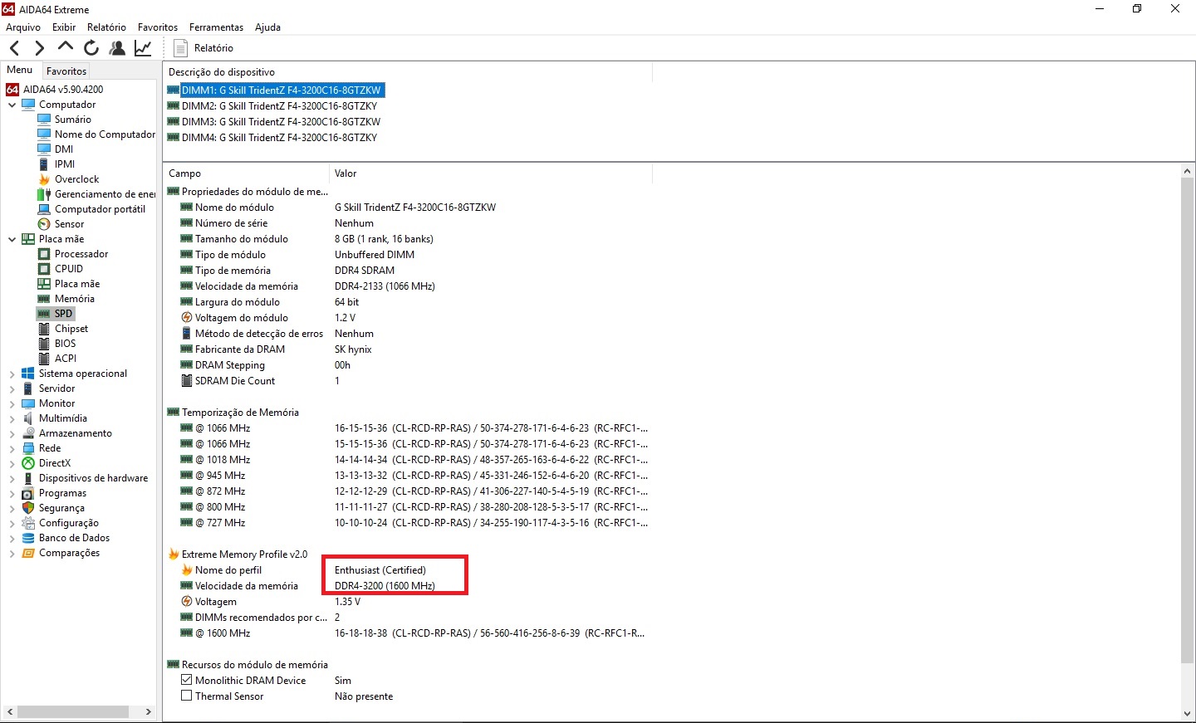Select DIMM3 G Skill TridentZ device
This screenshot has width=1196, height=723.
click(281, 122)
